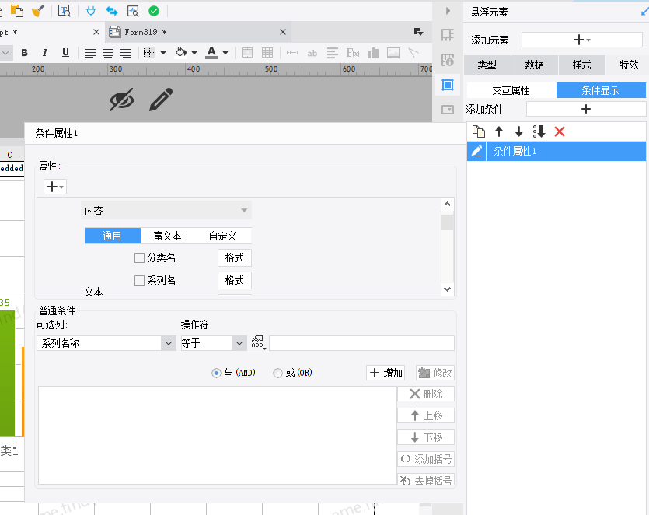
Task: Click 格式 button next to 系列名
Action: coord(234,281)
